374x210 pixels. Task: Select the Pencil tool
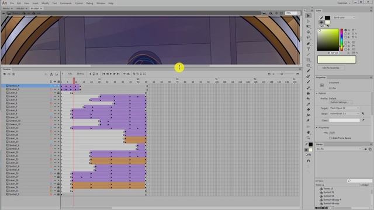pyautogui.click(x=308, y=71)
